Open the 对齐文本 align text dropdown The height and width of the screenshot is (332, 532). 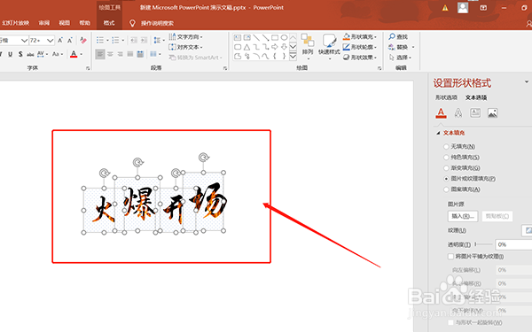click(x=185, y=47)
